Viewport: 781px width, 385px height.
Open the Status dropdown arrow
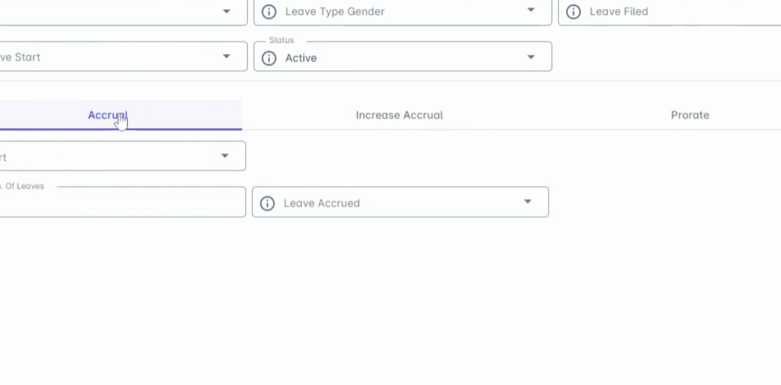[x=531, y=57]
